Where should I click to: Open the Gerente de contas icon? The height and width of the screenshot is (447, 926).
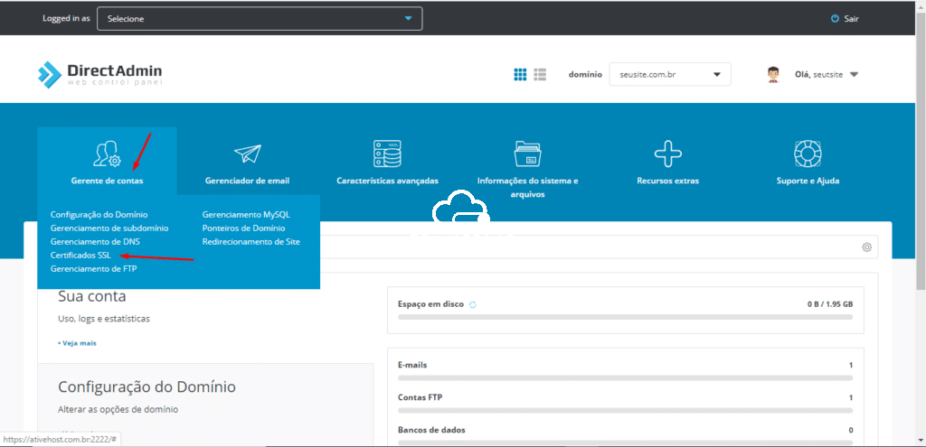tap(107, 154)
